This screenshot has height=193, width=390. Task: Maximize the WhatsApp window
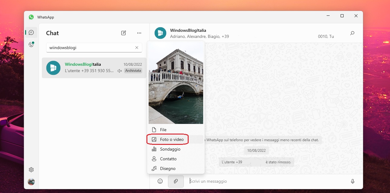pos(342,16)
